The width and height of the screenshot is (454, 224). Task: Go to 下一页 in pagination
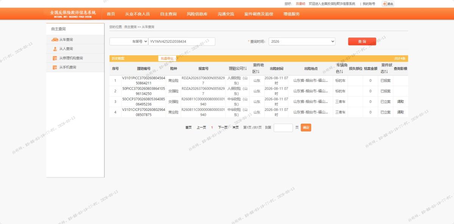[223, 128]
